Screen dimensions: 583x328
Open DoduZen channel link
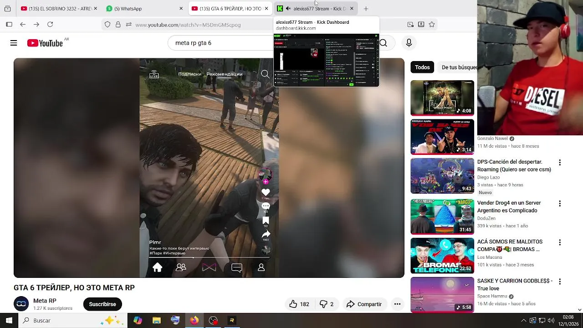click(x=486, y=218)
